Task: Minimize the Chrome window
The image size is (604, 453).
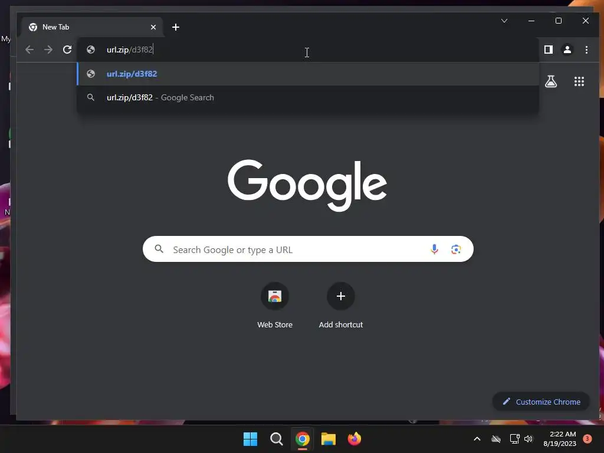Action: coord(531,21)
